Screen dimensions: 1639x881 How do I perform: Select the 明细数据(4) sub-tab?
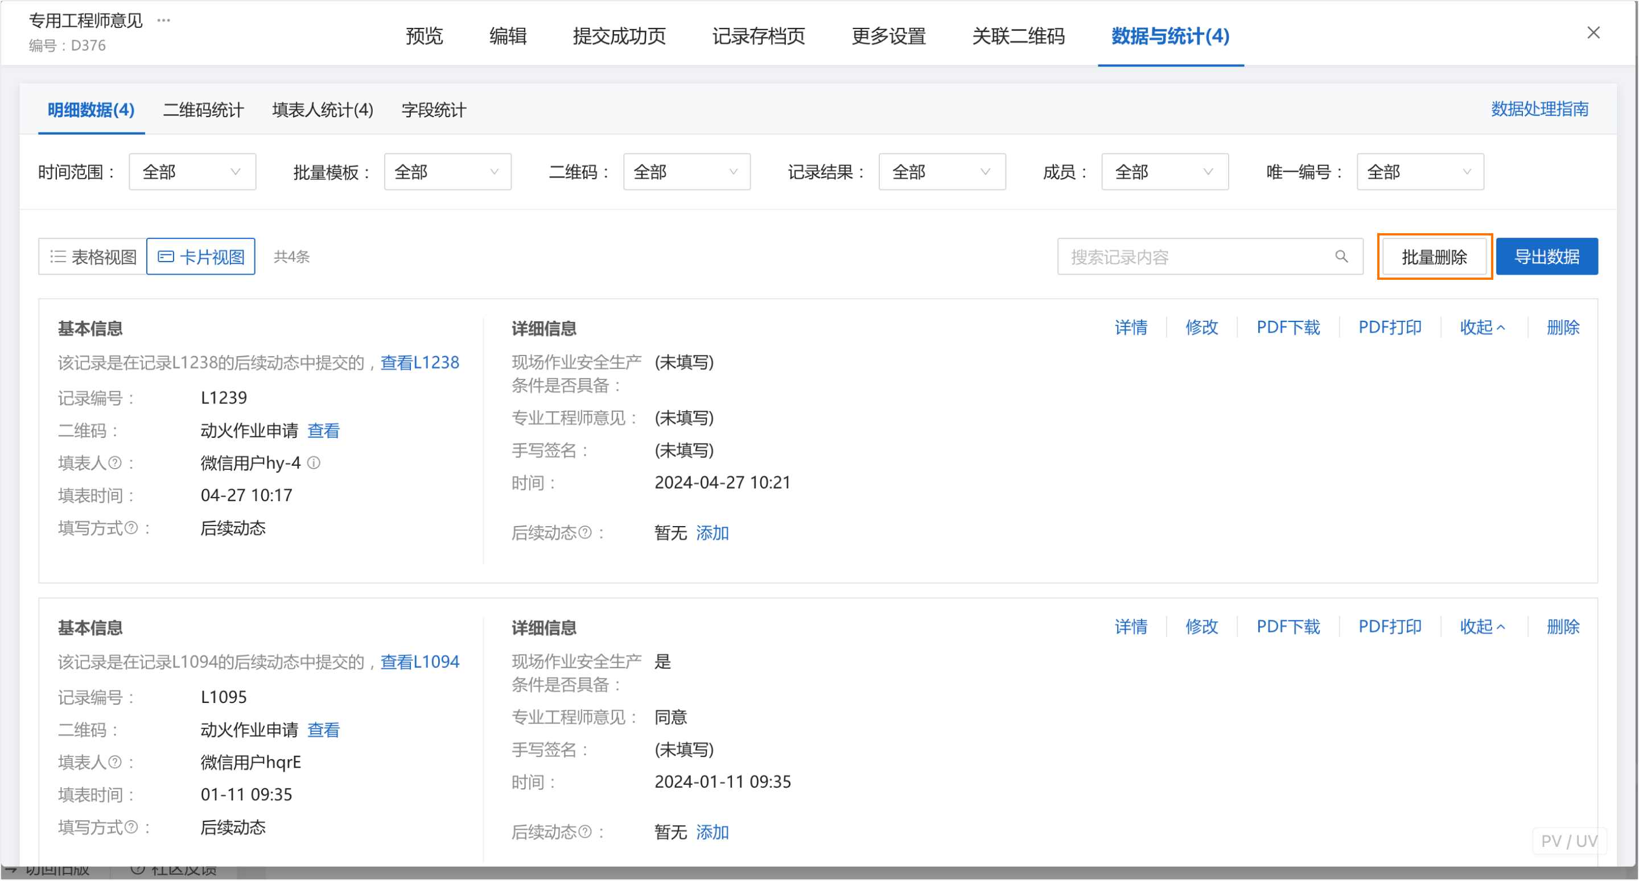pos(91,110)
